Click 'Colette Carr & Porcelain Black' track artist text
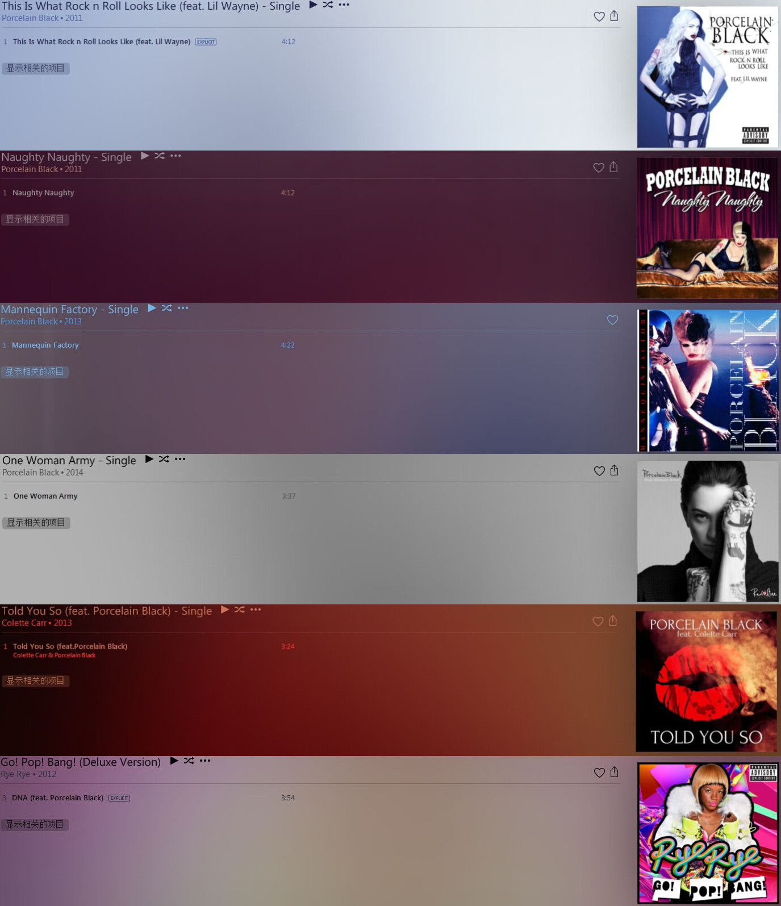This screenshot has height=906, width=781. pyautogui.click(x=55, y=656)
